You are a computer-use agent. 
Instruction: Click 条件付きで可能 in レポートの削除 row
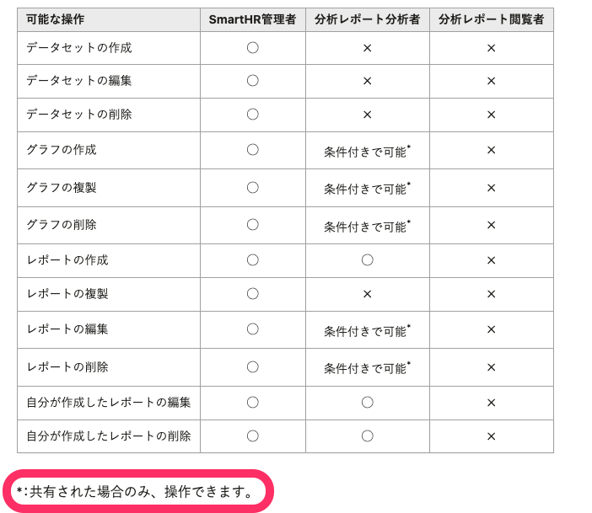tap(366, 369)
